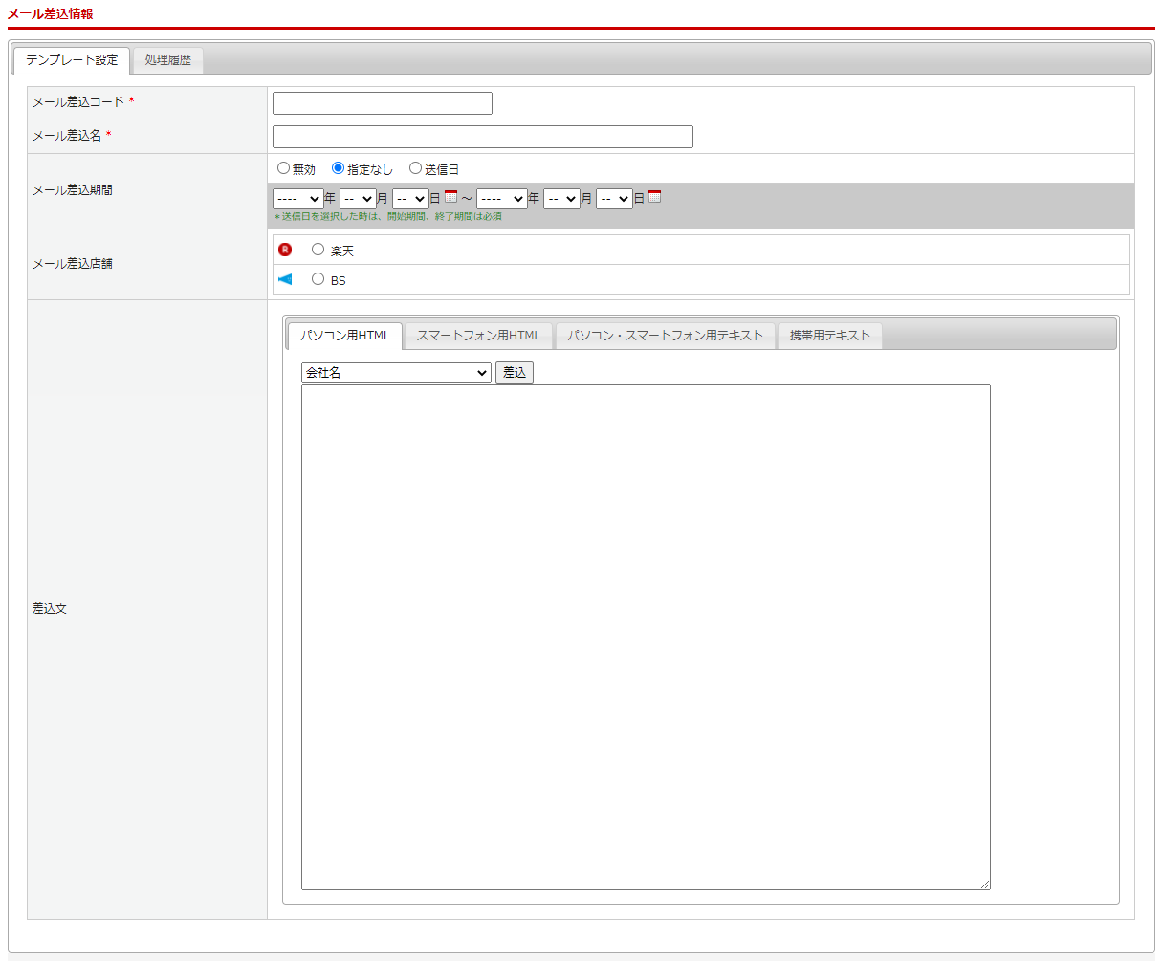Open the end date calendar picker icon
The height and width of the screenshot is (961, 1164).
click(x=654, y=197)
